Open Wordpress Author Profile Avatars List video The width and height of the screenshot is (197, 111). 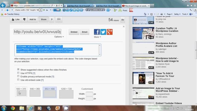click(x=166, y=45)
